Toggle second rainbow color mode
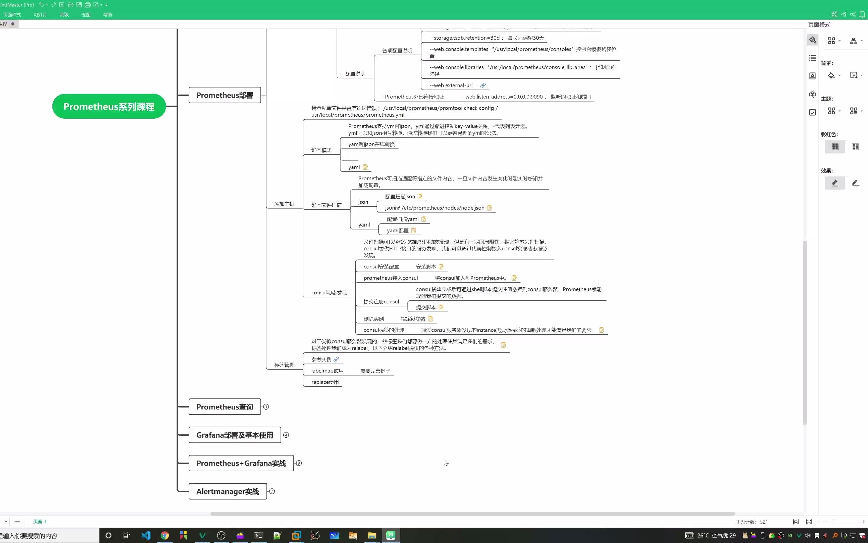Image resolution: width=868 pixels, height=543 pixels. (x=855, y=147)
